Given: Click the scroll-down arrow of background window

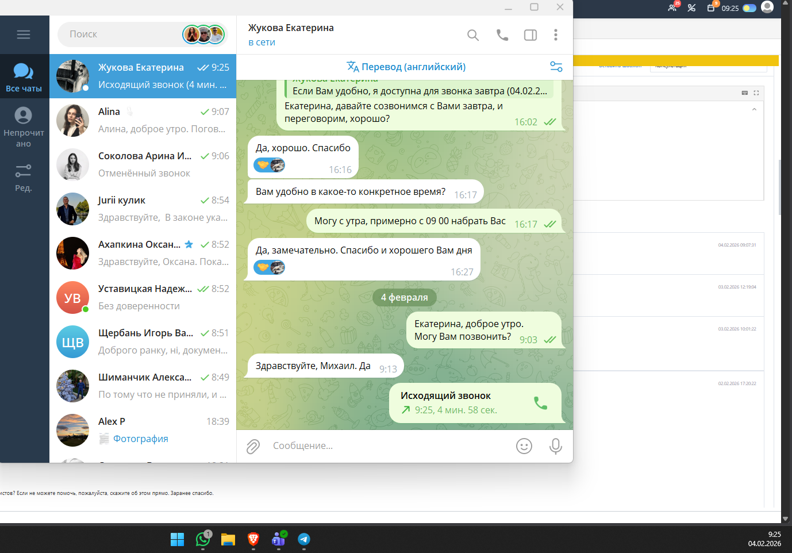Looking at the screenshot, I should click(786, 519).
